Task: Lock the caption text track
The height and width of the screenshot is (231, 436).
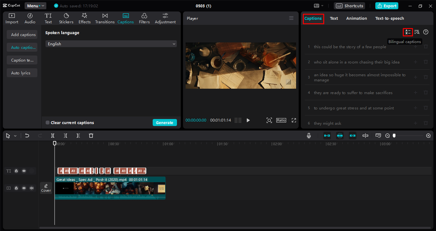Action: (x=16, y=171)
